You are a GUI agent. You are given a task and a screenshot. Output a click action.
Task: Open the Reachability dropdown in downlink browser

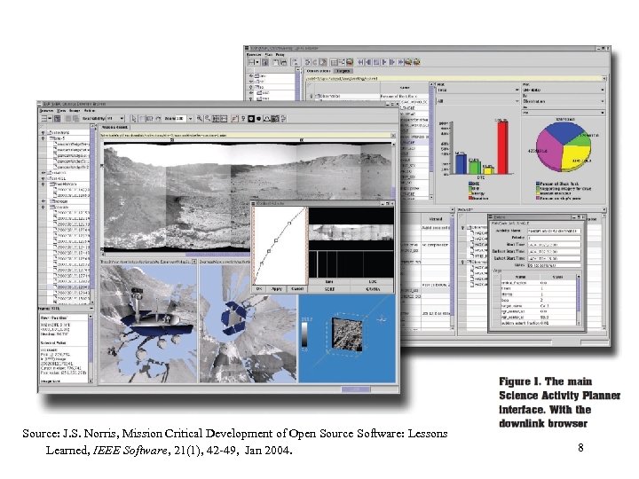click(115, 119)
